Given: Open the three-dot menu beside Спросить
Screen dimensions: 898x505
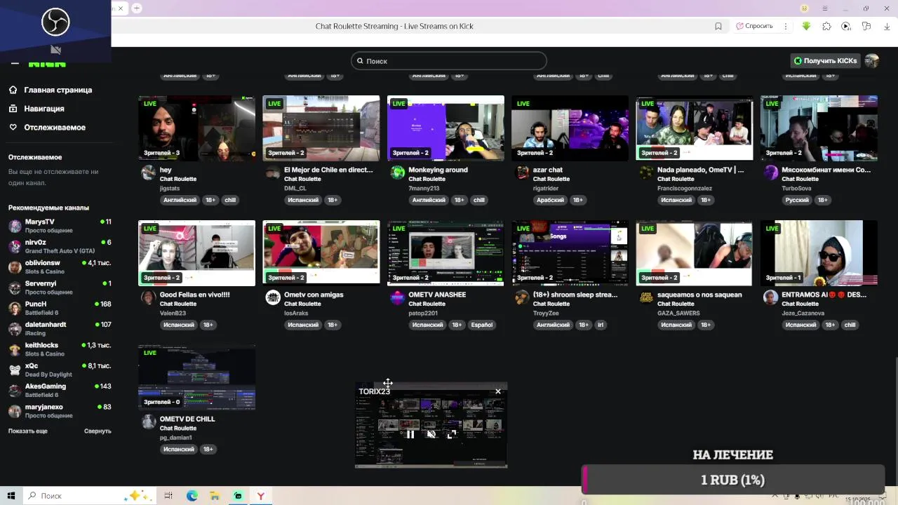Looking at the screenshot, I should tap(785, 26).
